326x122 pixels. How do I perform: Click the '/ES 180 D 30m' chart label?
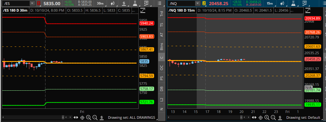(15, 10)
